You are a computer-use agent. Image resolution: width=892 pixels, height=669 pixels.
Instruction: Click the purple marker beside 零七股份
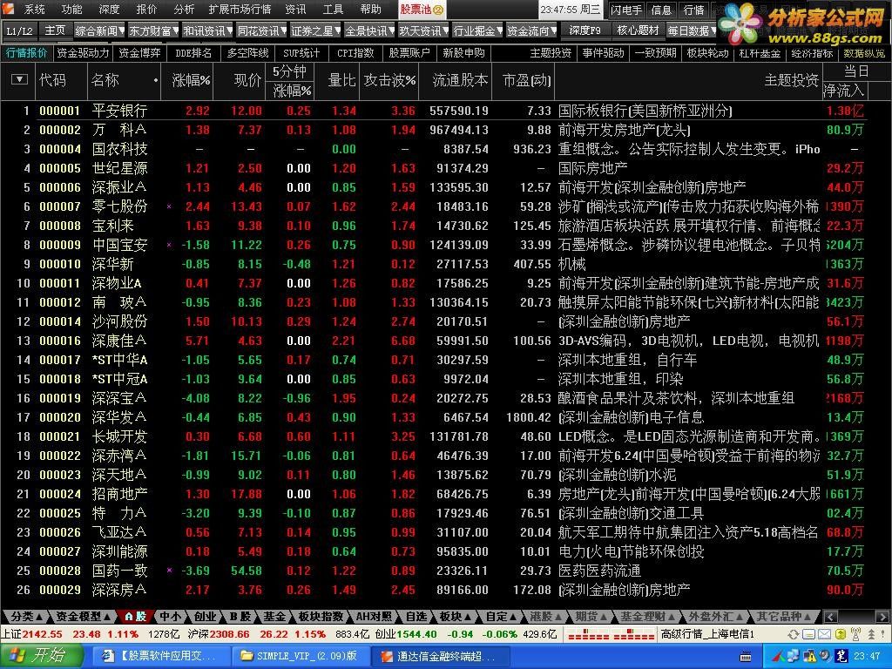click(169, 206)
